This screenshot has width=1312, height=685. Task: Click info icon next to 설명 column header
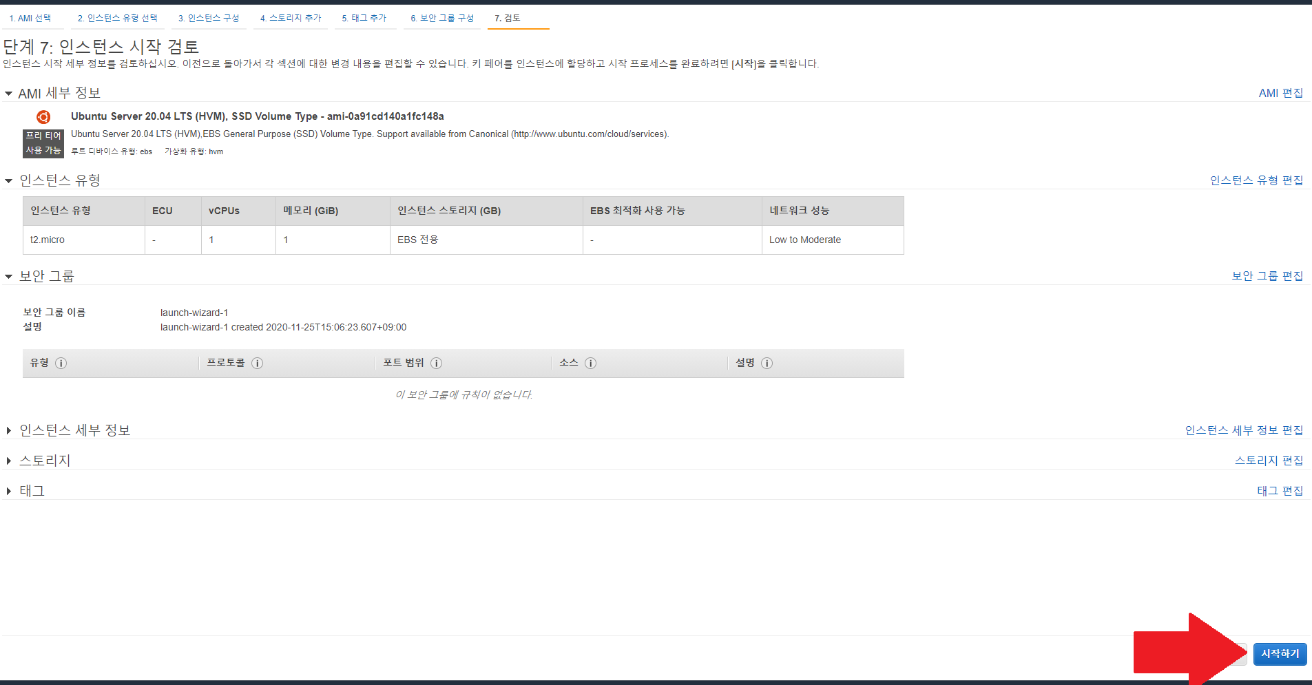point(767,363)
